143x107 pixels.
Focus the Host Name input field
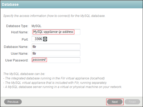click(x=56, y=32)
